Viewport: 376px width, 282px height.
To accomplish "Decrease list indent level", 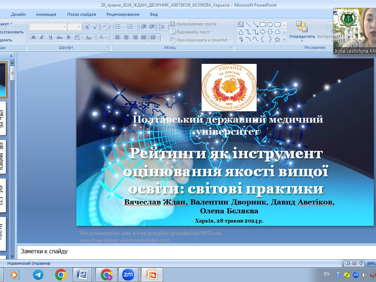I will coord(144,27).
